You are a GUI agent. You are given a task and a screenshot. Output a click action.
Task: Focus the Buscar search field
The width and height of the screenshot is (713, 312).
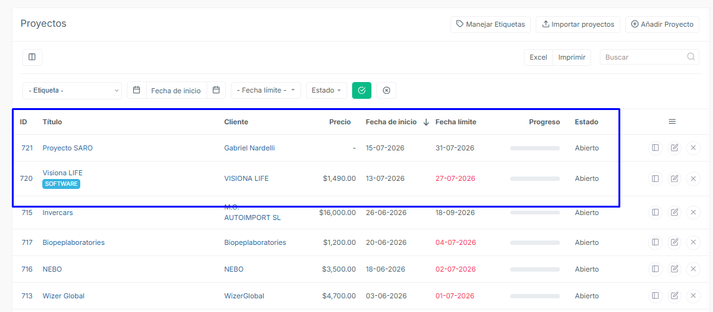click(650, 57)
